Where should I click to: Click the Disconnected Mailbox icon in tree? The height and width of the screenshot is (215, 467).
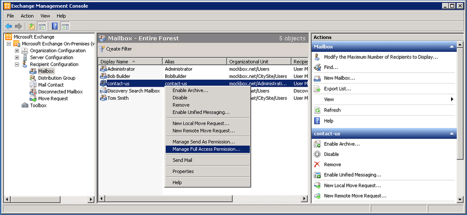33,91
